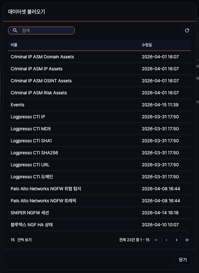Screen dimensions: 199x273
Task: Open the Logpresso CTI SHA256 dataset
Action: point(34,153)
